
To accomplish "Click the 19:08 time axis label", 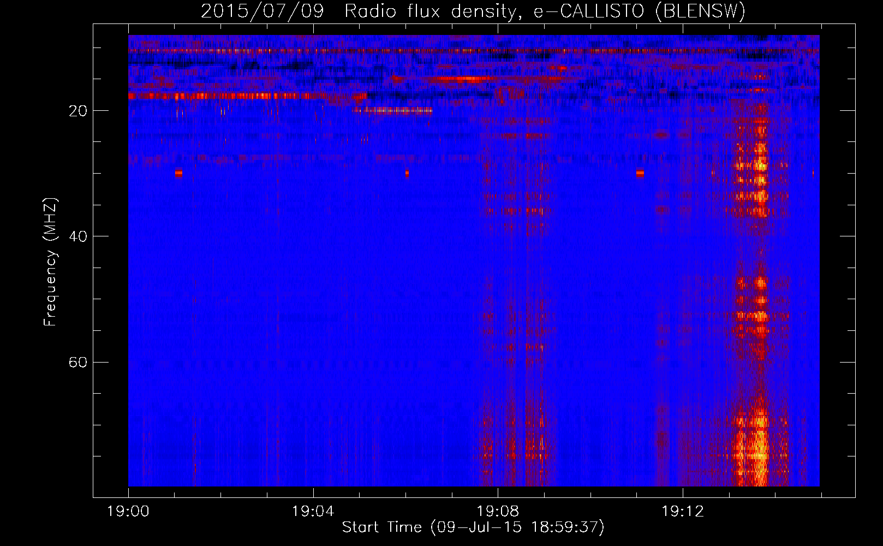I will point(498,512).
